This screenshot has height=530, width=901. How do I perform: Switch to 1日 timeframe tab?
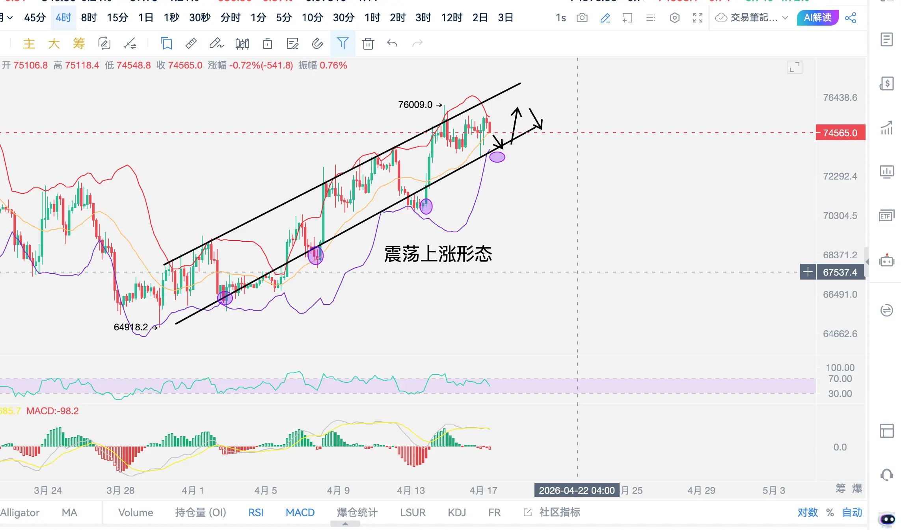(145, 18)
